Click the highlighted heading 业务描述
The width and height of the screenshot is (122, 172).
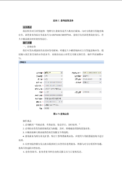tap(27, 27)
